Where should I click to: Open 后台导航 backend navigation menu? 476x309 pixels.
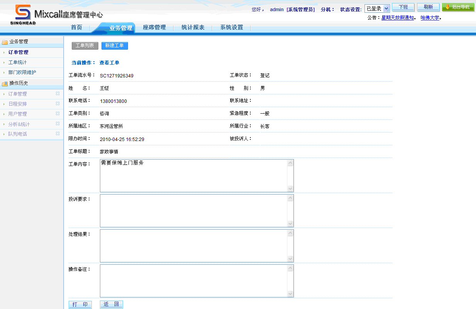pyautogui.click(x=458, y=7)
